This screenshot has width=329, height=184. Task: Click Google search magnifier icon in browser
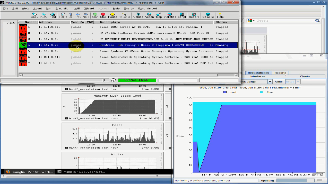317,21
